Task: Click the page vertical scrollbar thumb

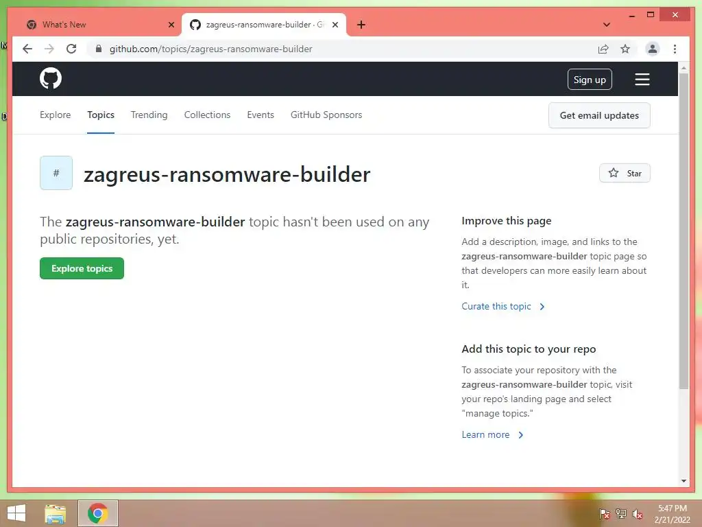Action: 683,231
